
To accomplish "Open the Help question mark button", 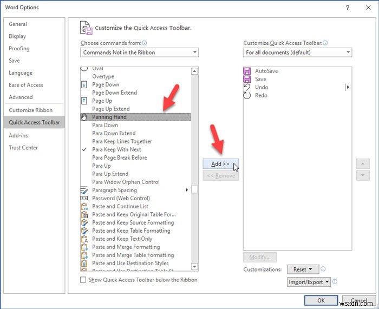I will coord(348,8).
